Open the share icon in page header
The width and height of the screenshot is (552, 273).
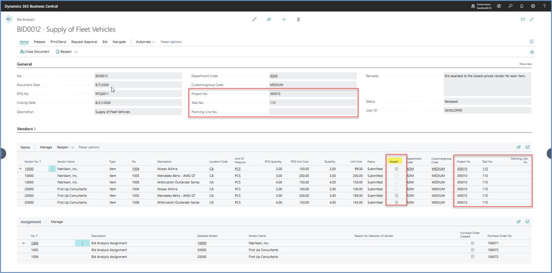[x=269, y=19]
